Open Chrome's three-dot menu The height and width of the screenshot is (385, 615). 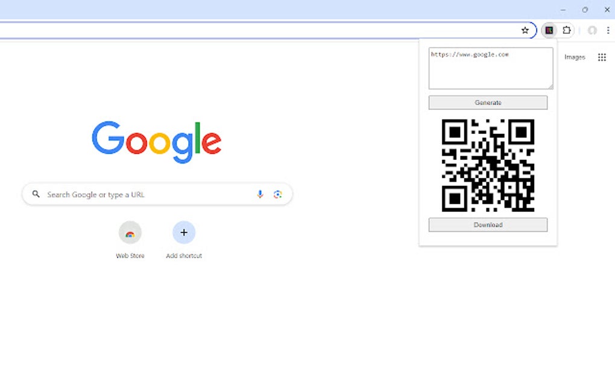pyautogui.click(x=608, y=30)
